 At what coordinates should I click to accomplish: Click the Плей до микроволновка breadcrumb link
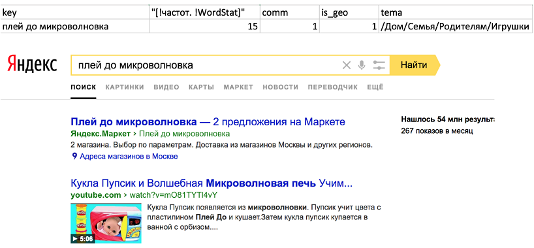pyautogui.click(x=185, y=133)
